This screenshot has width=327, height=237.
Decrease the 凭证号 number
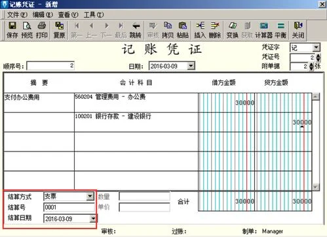[x=318, y=59]
